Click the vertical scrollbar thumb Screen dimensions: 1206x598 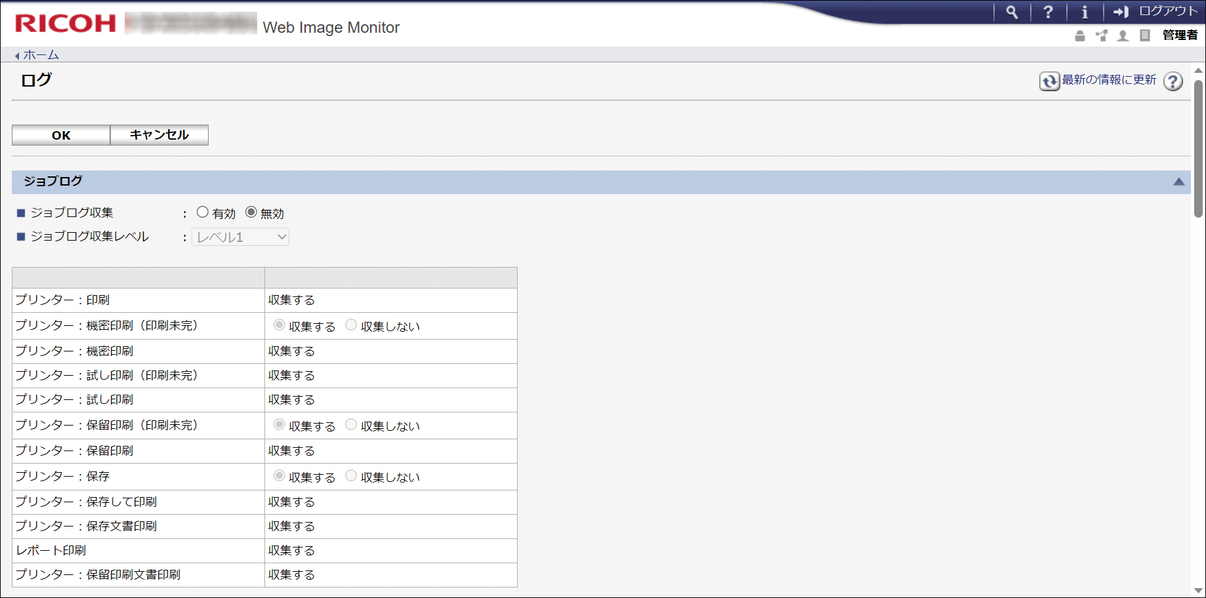tap(1198, 148)
